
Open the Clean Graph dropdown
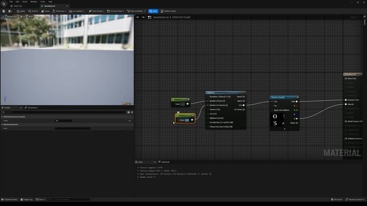tap(96, 11)
